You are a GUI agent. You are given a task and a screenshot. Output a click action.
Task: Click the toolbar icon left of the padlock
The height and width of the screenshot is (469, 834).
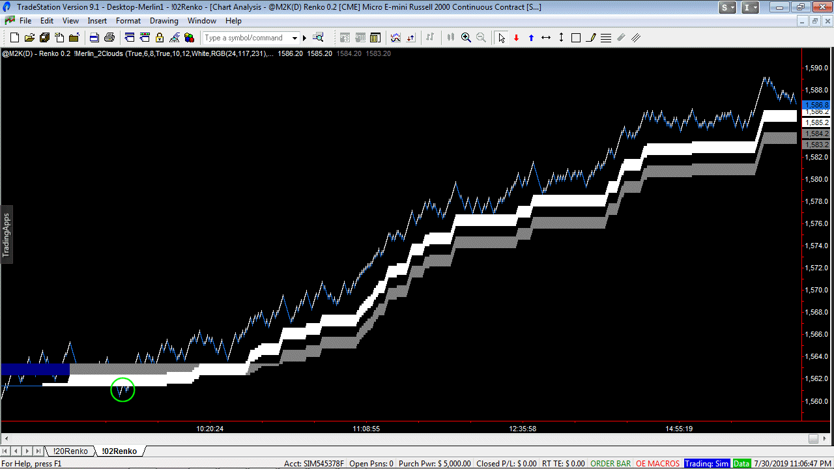click(145, 38)
